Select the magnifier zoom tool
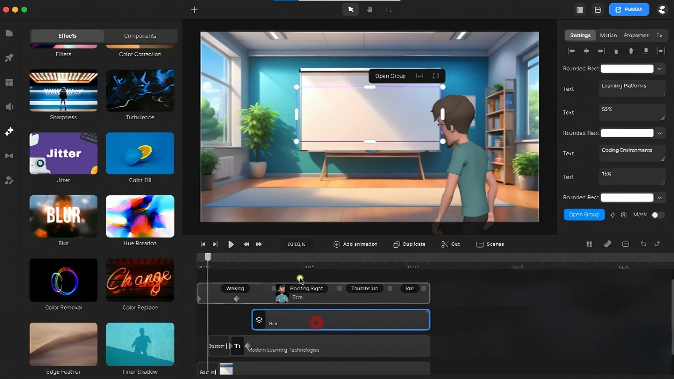The height and width of the screenshot is (379, 674). point(389,10)
